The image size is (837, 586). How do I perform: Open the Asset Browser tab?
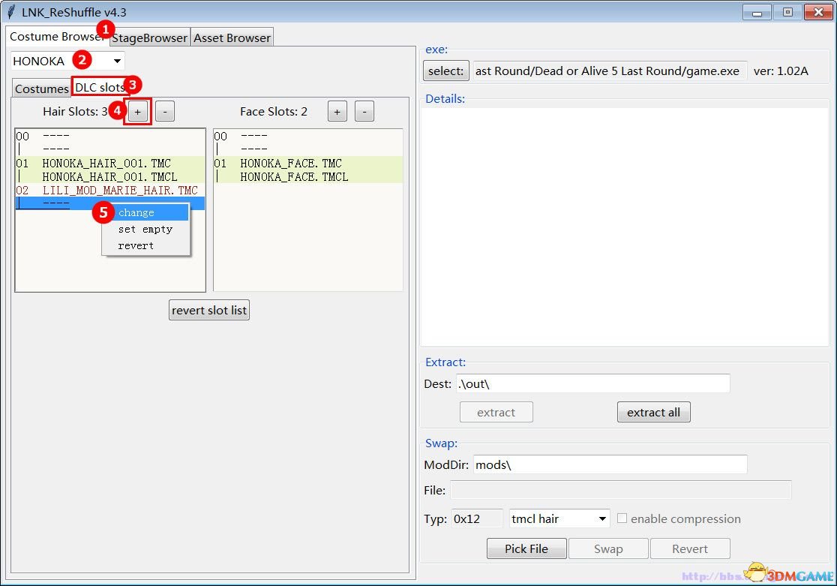232,38
